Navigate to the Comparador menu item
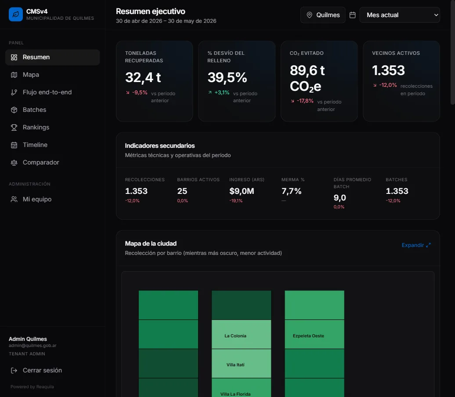 click(x=53, y=163)
